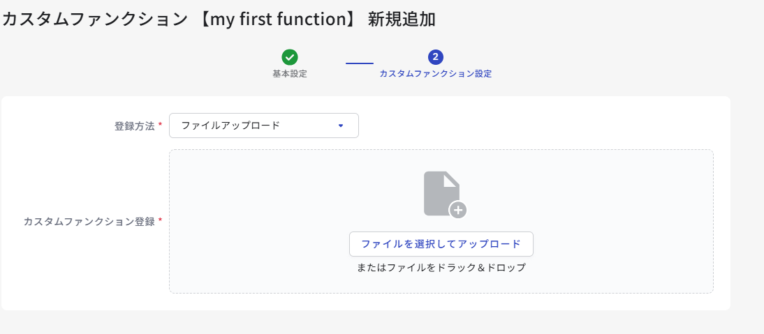Image resolution: width=764 pixels, height=334 pixels.
Task: Click the red asterisk beside カスタムファンクション登録
Action: coord(161,221)
